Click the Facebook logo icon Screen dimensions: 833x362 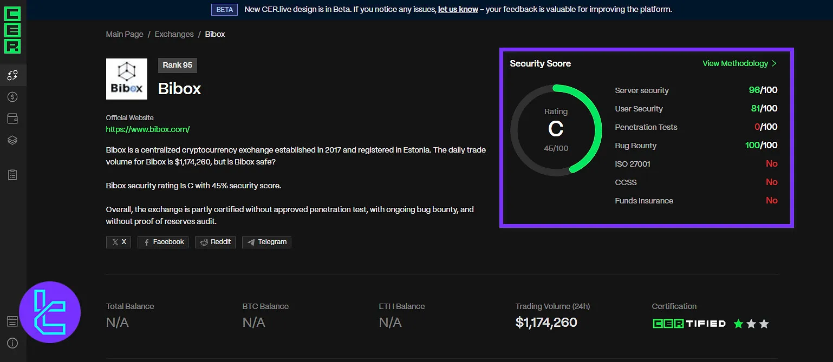point(147,242)
